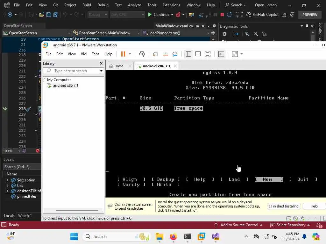Click the Locals search box

(x=22, y=166)
